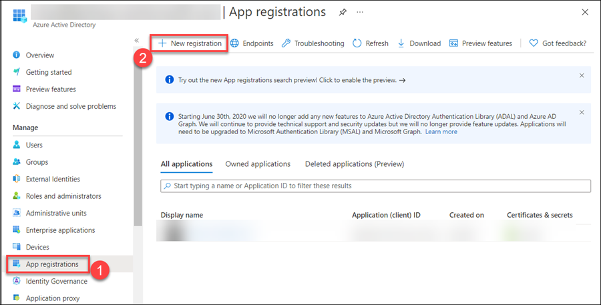Open the Groups sidebar icon

[17, 162]
